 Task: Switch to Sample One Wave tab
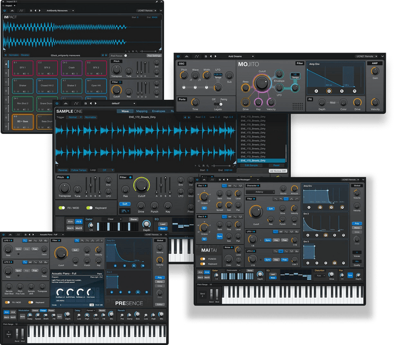125,111
